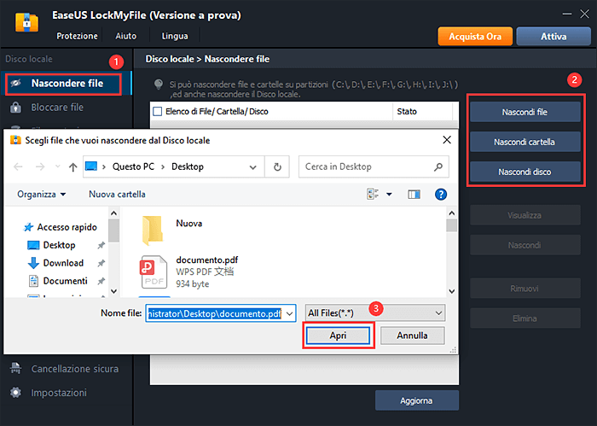Screen dimensions: 597x426
Task: Click the Nascondi disco button
Action: tap(525, 172)
